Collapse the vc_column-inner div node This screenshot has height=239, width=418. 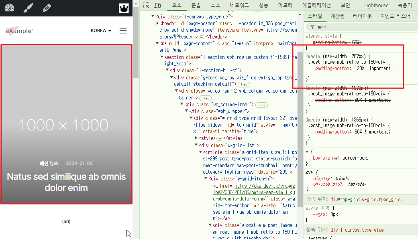[181, 104]
